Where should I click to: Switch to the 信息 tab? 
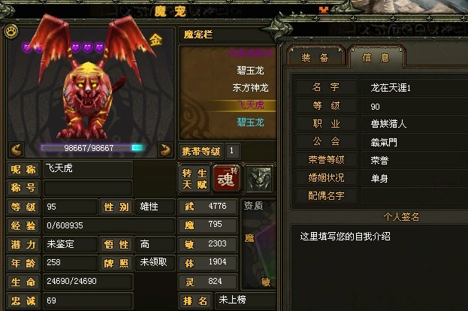[x=376, y=57]
